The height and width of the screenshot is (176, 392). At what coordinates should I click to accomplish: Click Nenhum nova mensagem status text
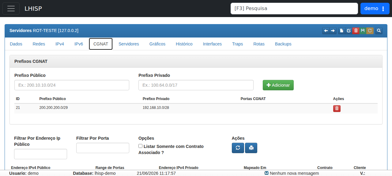pyautogui.click(x=294, y=173)
